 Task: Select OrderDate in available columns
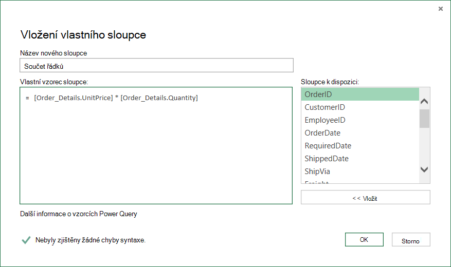click(360, 133)
